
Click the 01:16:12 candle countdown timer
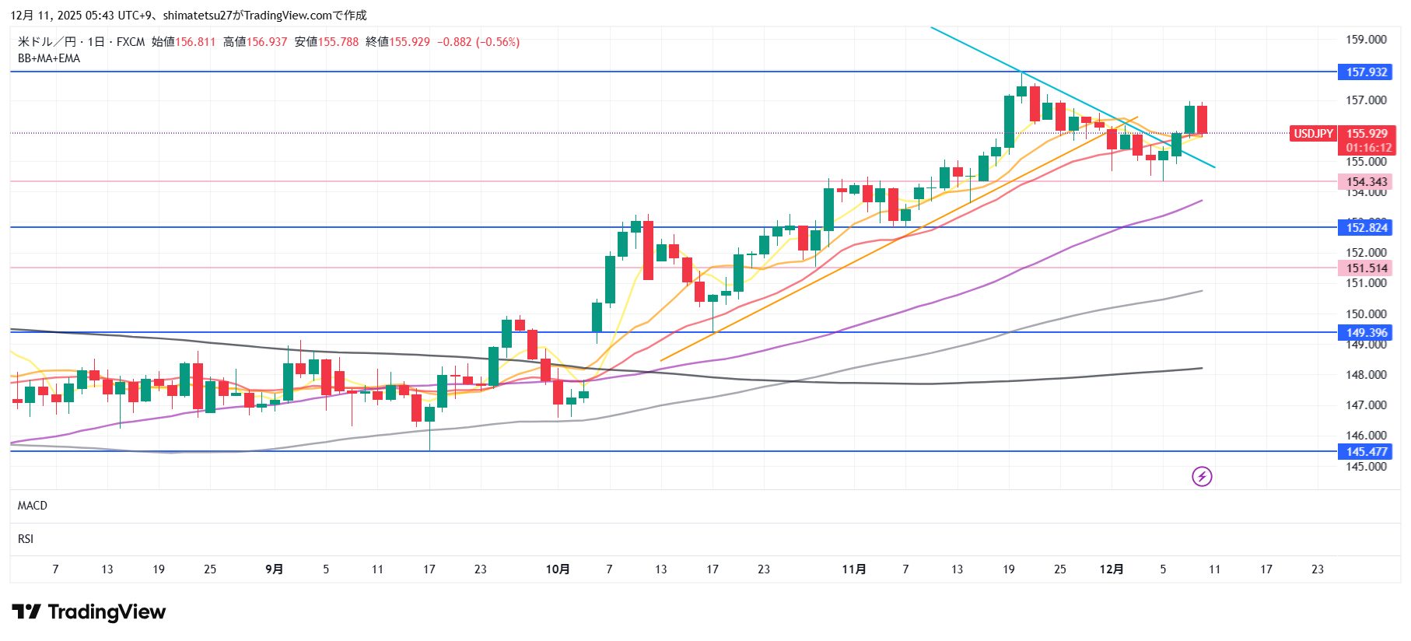(1368, 148)
